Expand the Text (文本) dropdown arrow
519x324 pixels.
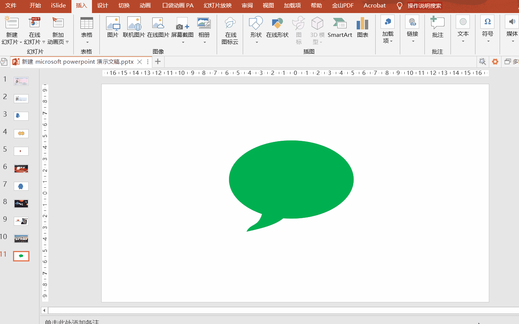(463, 41)
